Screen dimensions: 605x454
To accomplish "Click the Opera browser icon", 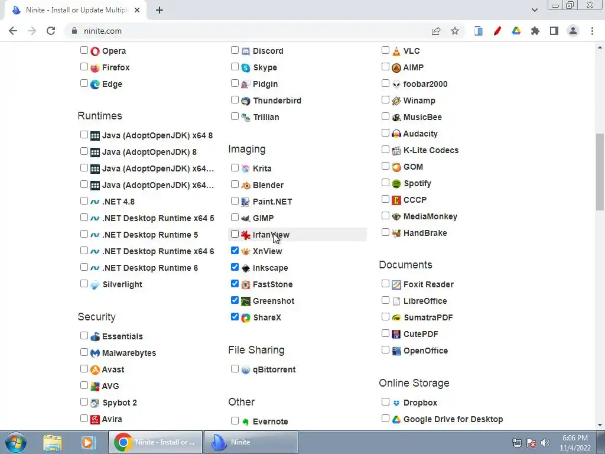I will click(95, 51).
